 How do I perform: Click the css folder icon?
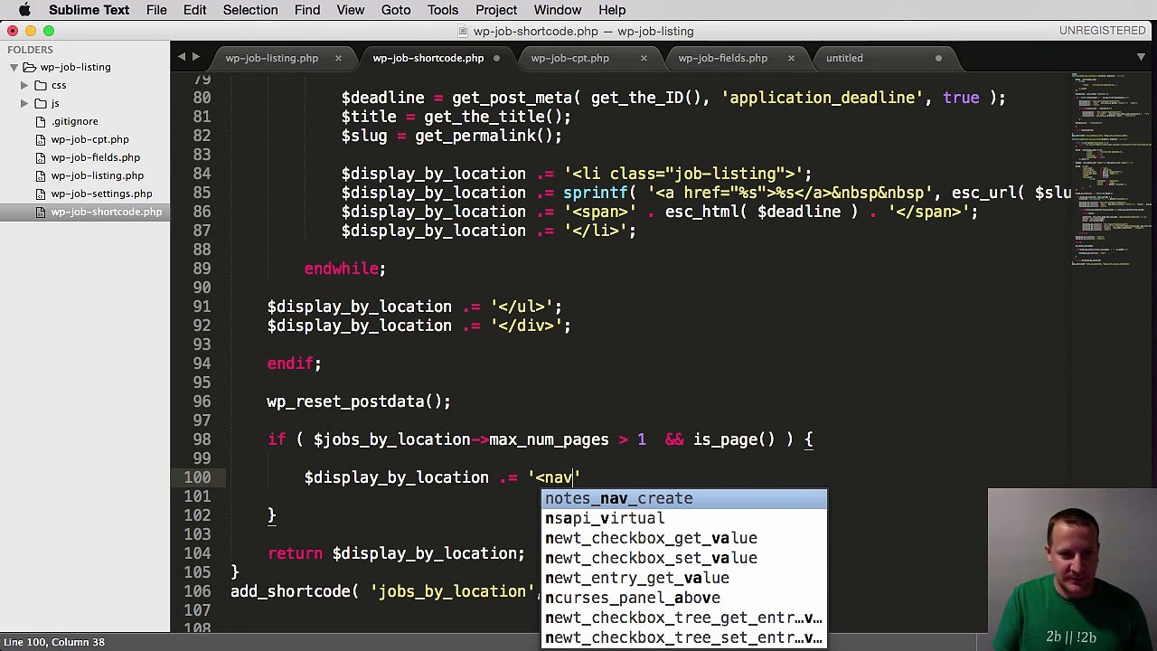click(x=40, y=85)
